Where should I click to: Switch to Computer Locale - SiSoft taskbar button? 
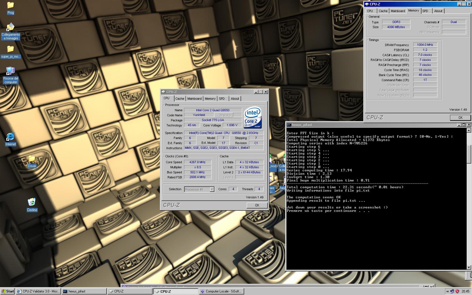tap(221, 291)
